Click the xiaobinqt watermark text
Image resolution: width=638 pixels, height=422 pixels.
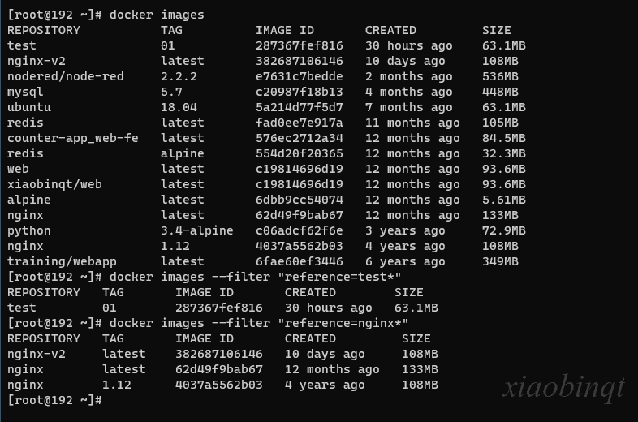(564, 388)
